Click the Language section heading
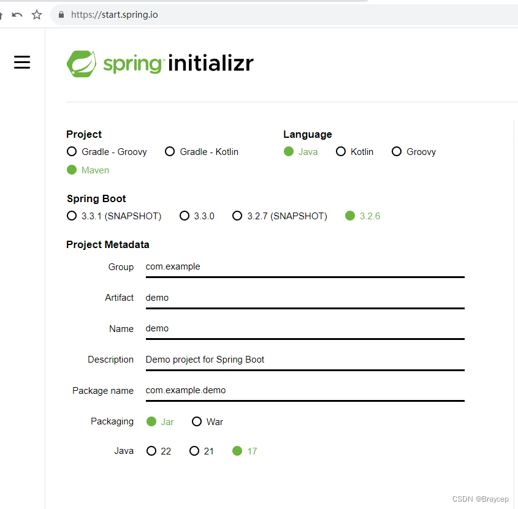The height and width of the screenshot is (509, 518). click(x=308, y=134)
